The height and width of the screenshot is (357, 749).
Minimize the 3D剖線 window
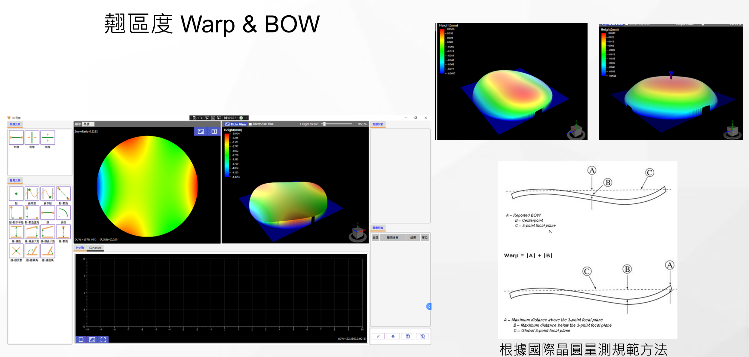pyautogui.click(x=406, y=118)
